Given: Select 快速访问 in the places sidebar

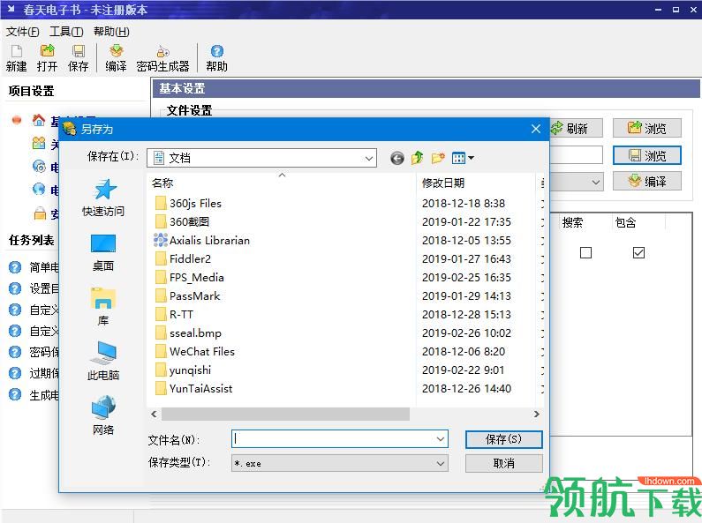Looking at the screenshot, I should 103,198.
